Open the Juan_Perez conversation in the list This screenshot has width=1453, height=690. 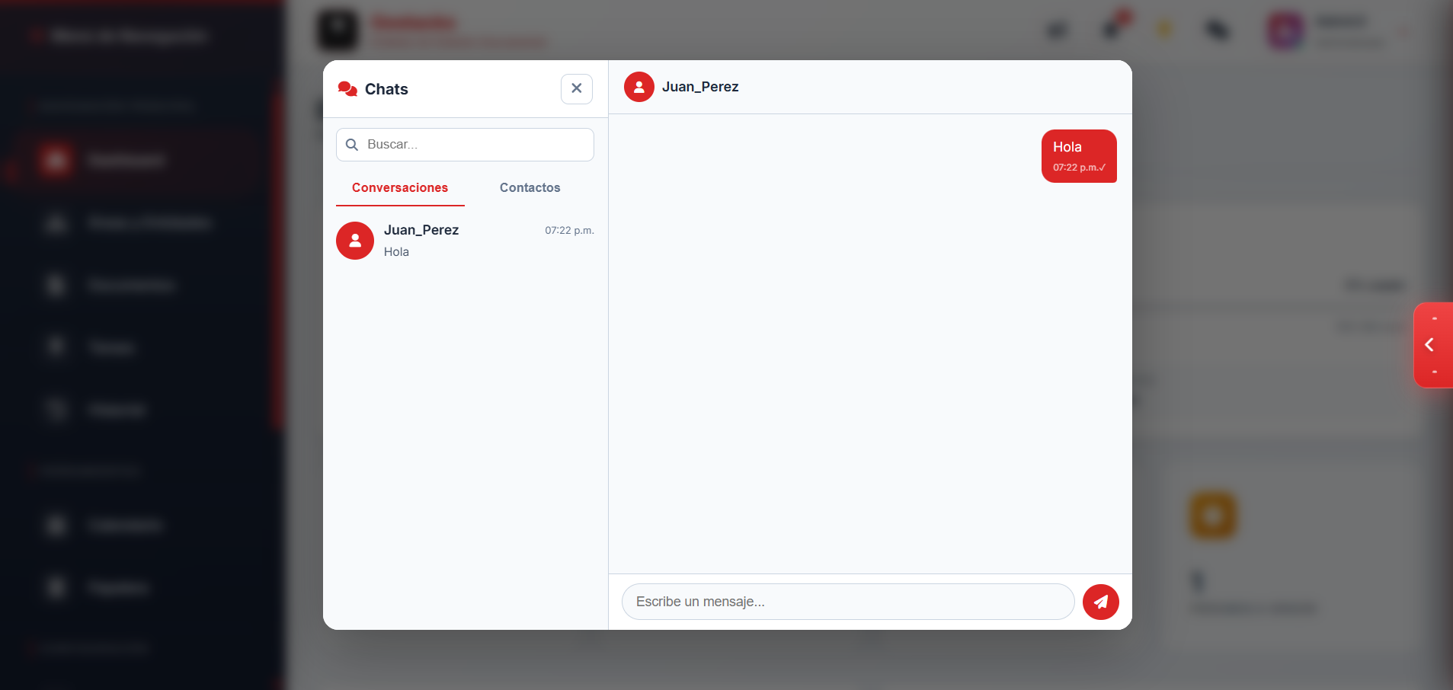pyautogui.click(x=465, y=241)
